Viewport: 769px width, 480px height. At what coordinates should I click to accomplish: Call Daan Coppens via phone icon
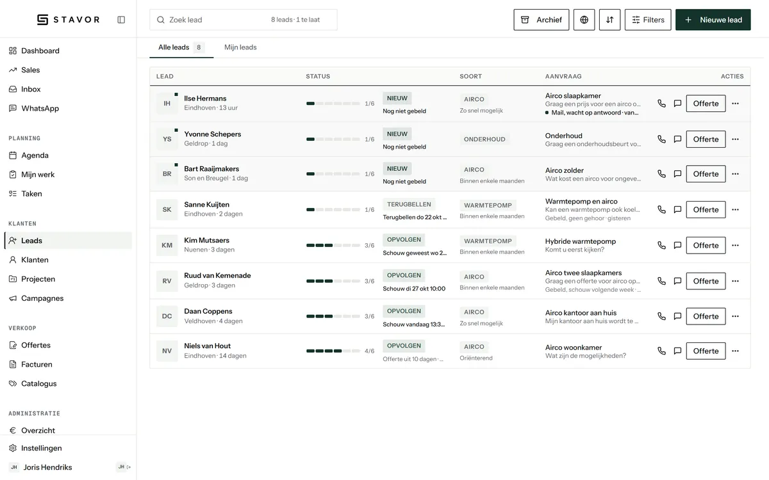coord(662,317)
